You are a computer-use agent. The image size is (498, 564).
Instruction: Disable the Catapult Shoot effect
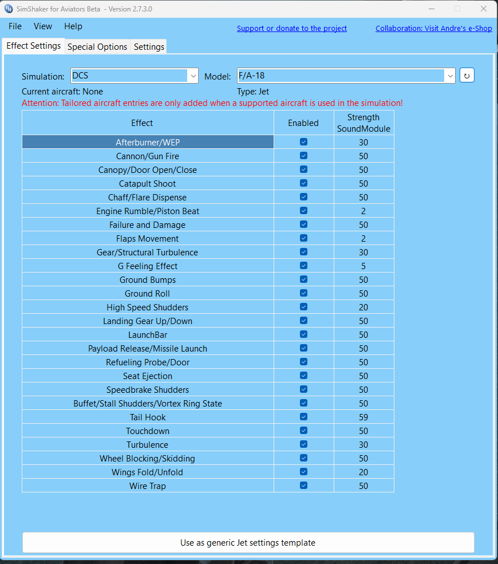(303, 183)
